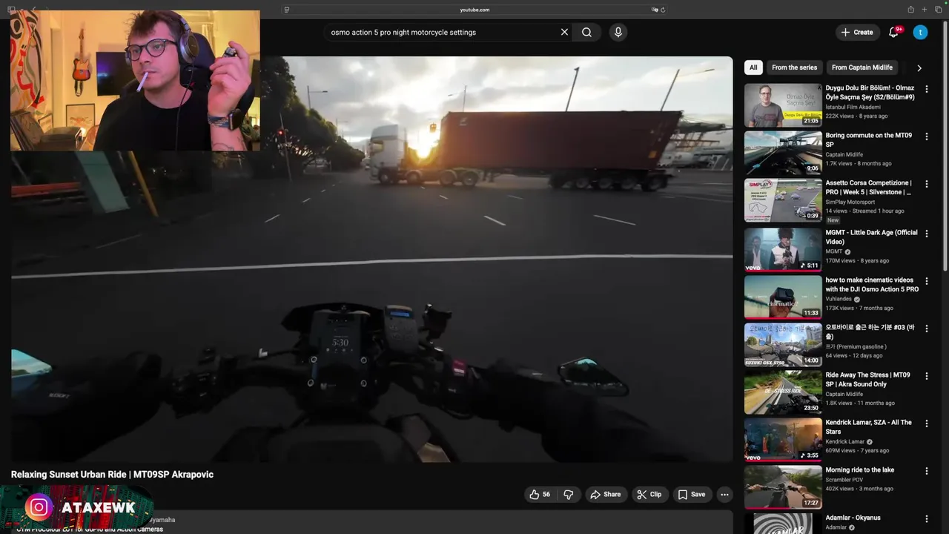Screen dimensions: 949x534
Task: Open more actions below video
Action: tap(724, 495)
